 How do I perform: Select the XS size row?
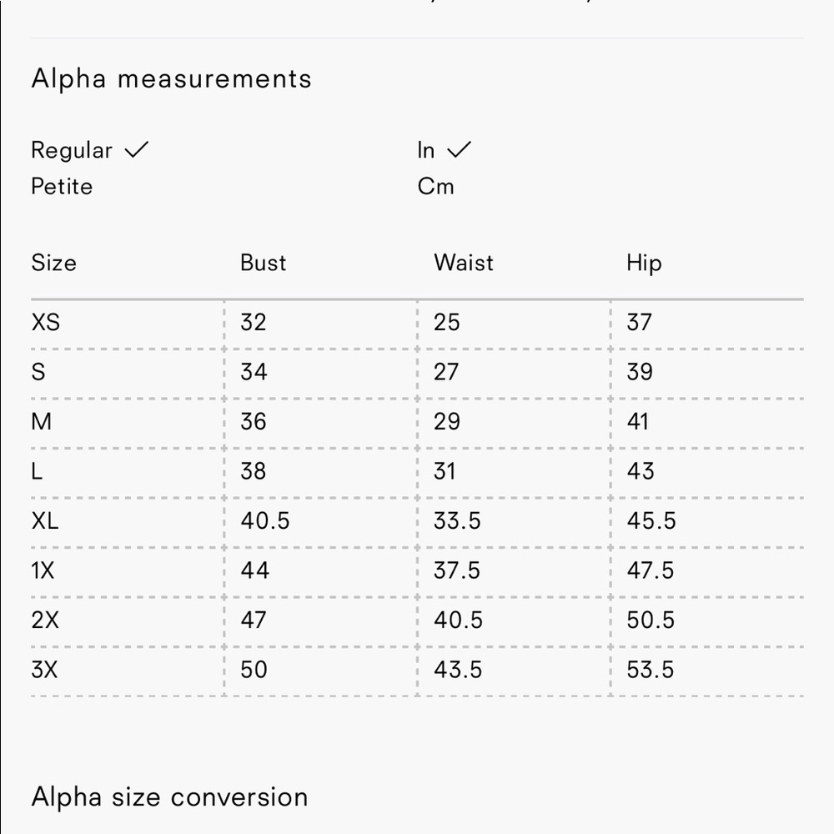pyautogui.click(x=417, y=322)
